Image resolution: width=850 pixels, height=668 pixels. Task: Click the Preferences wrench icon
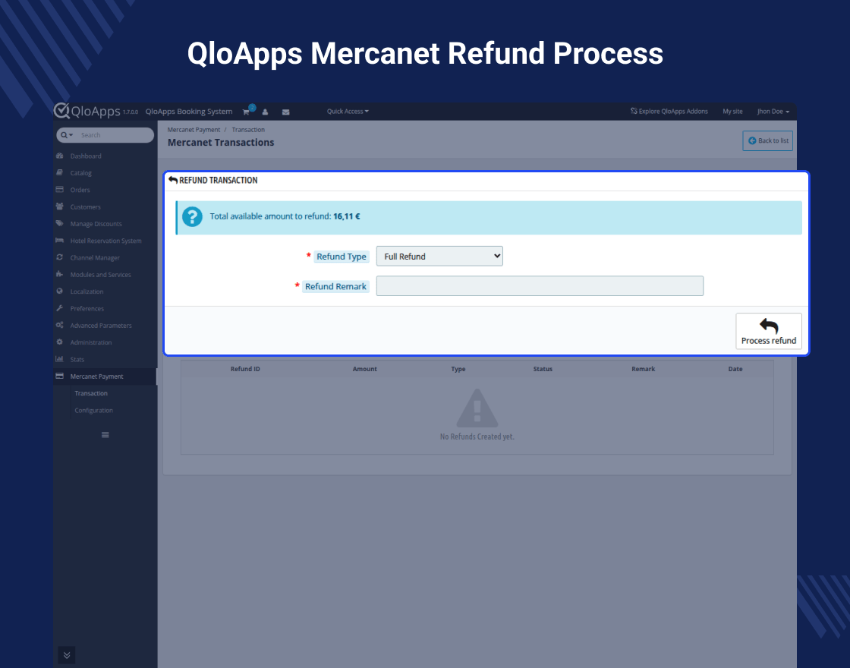pos(60,308)
